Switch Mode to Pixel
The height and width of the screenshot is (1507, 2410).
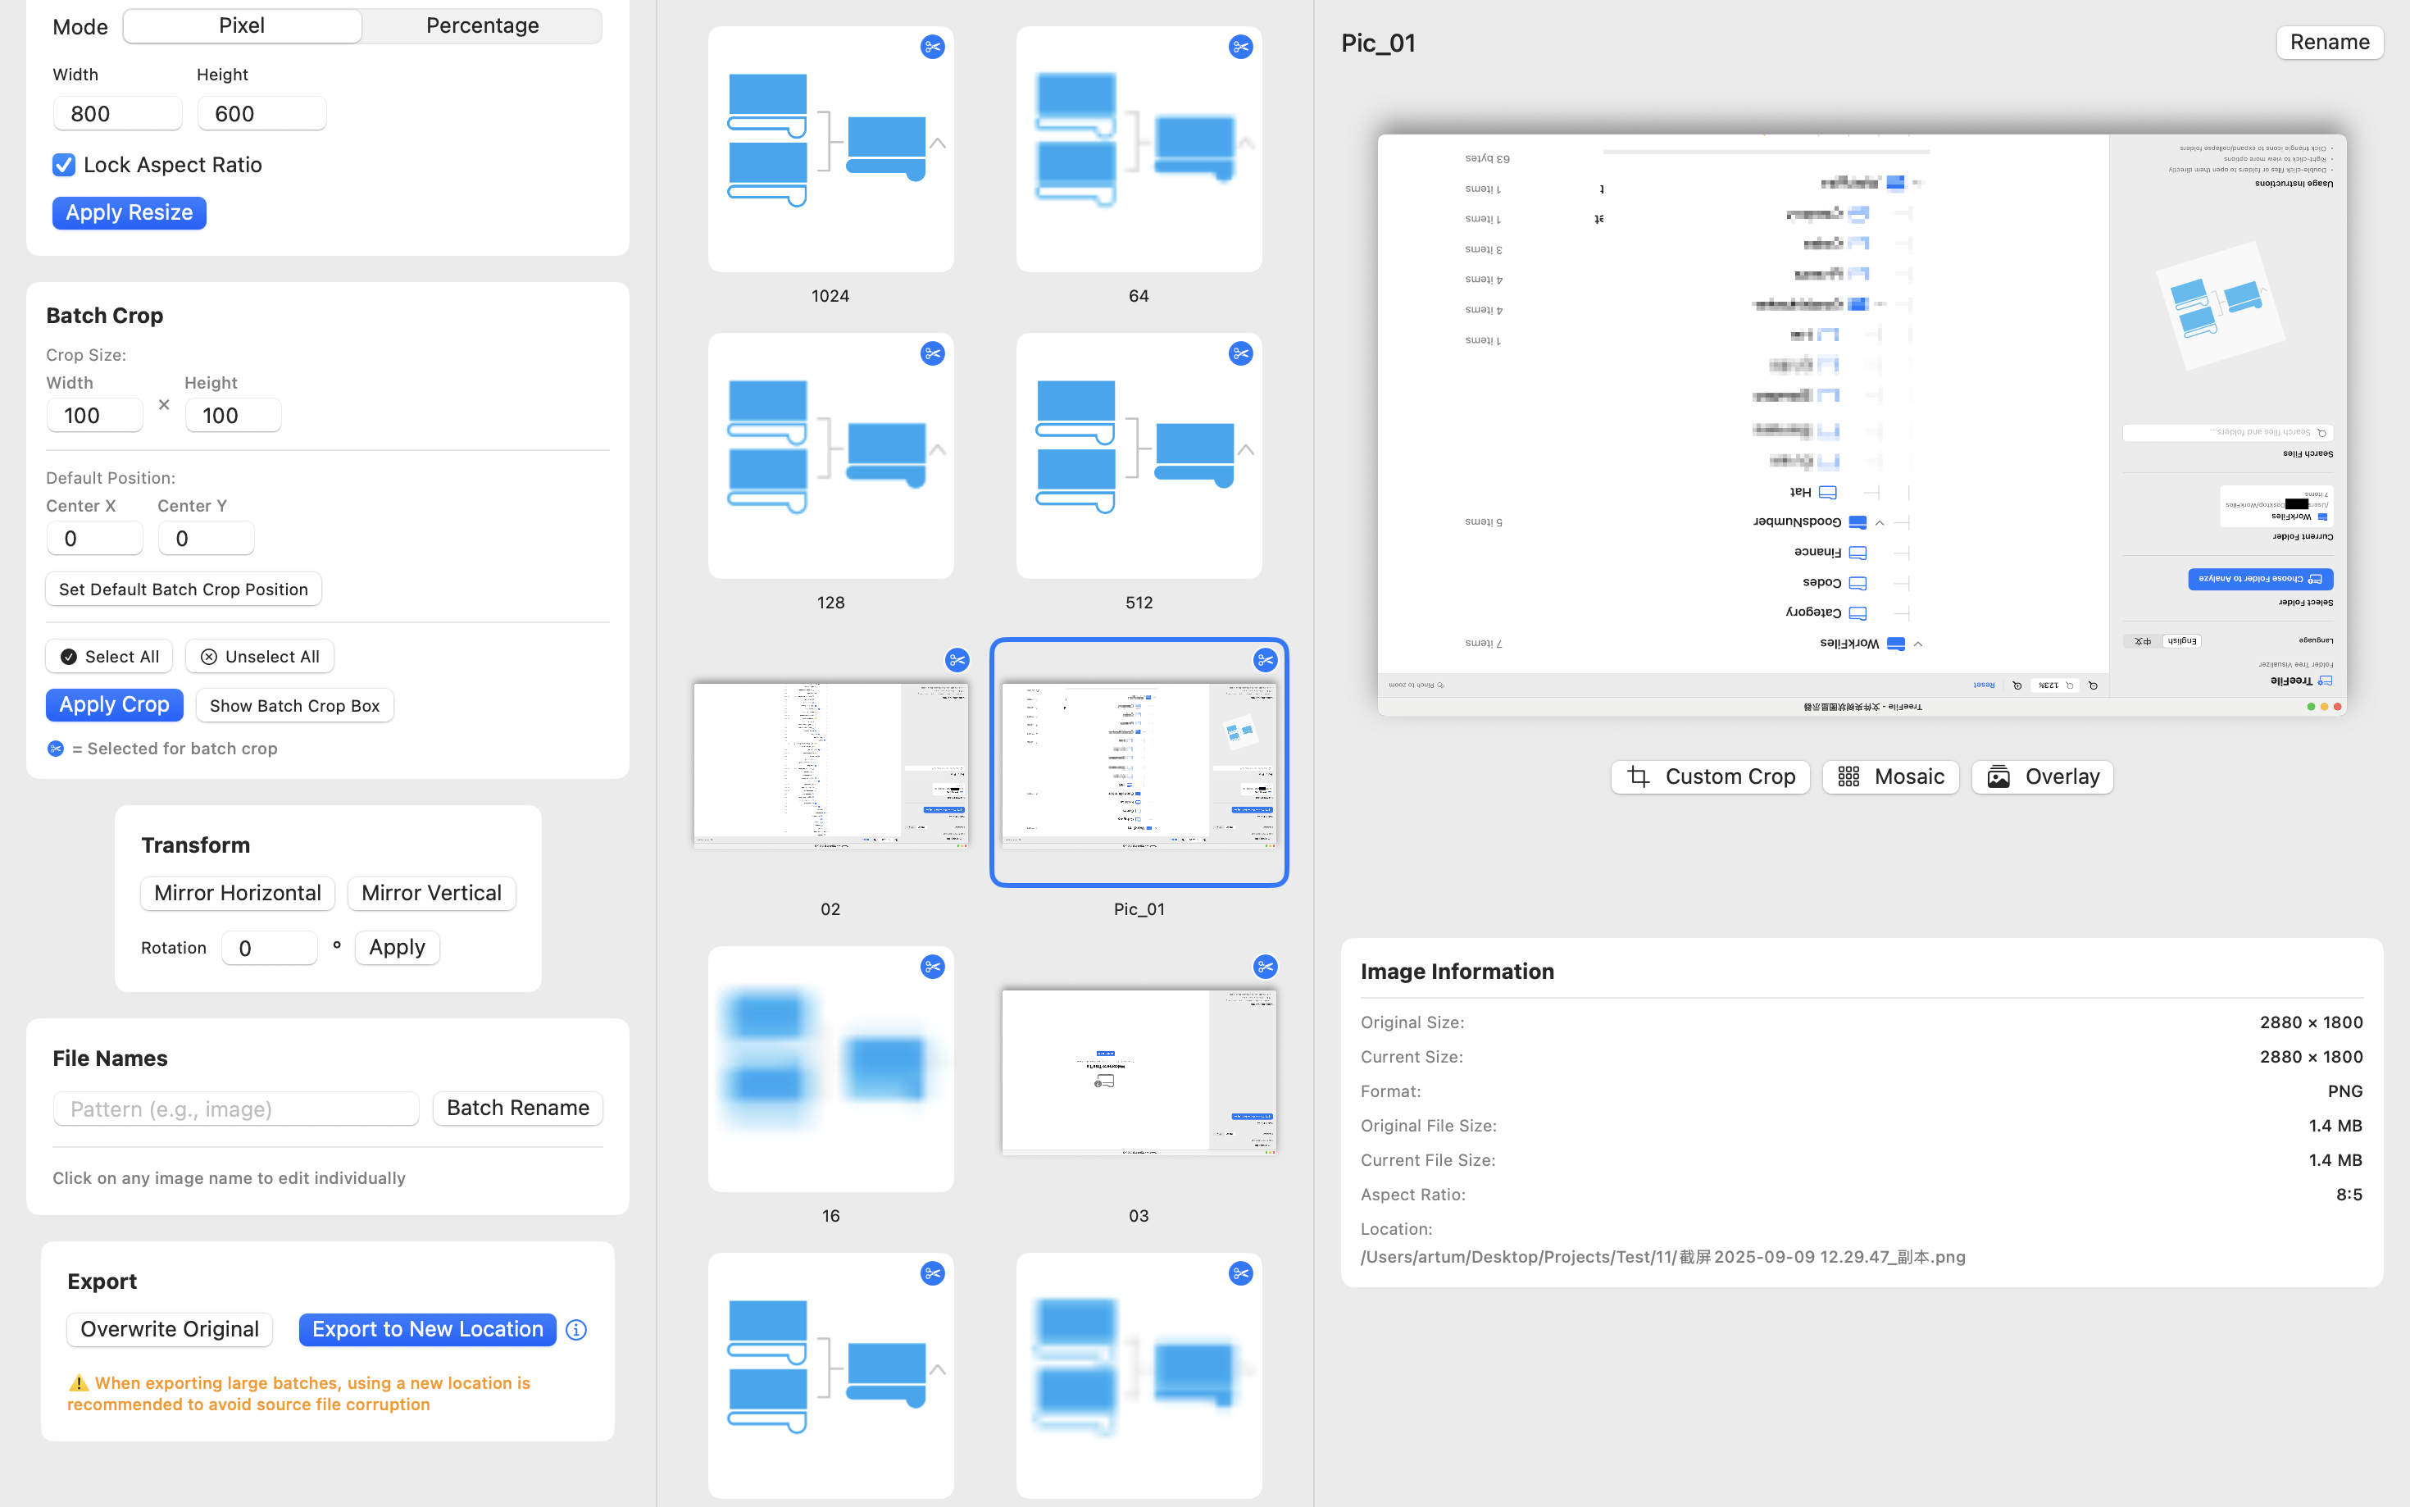(242, 26)
